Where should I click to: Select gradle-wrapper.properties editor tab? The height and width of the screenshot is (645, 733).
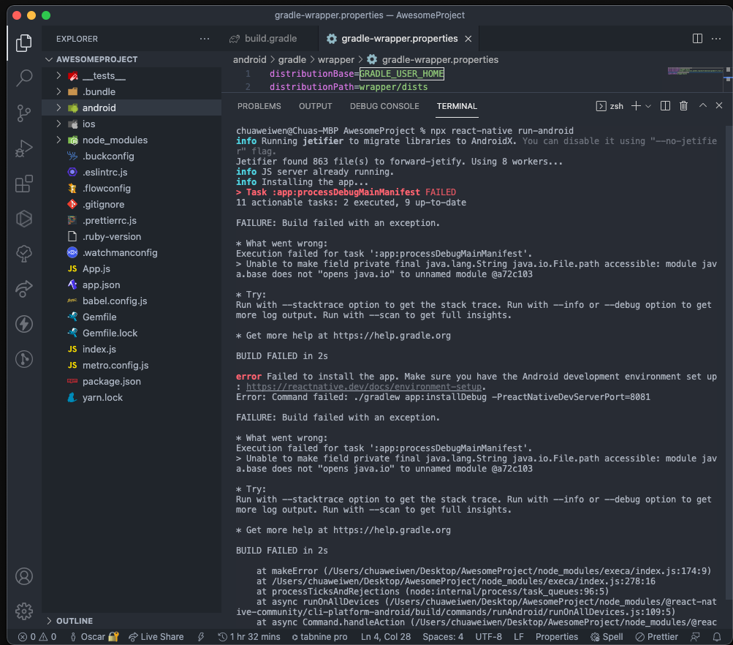[x=399, y=38]
